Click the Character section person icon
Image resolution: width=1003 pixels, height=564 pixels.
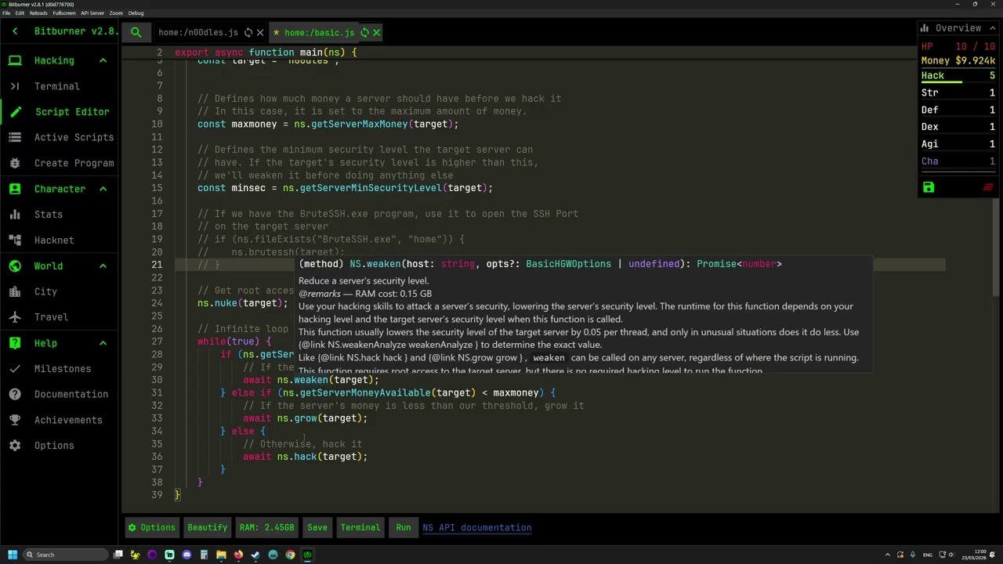click(15, 189)
